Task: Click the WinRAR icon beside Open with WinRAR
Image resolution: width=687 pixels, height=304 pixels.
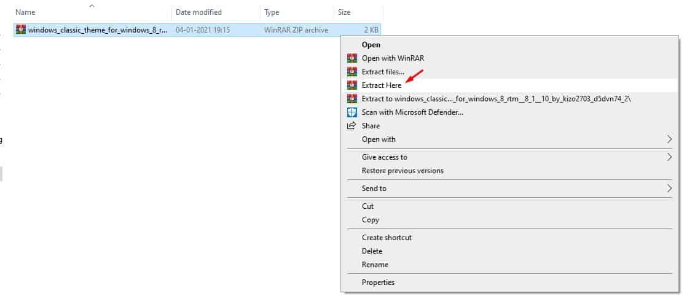Action: [352, 58]
